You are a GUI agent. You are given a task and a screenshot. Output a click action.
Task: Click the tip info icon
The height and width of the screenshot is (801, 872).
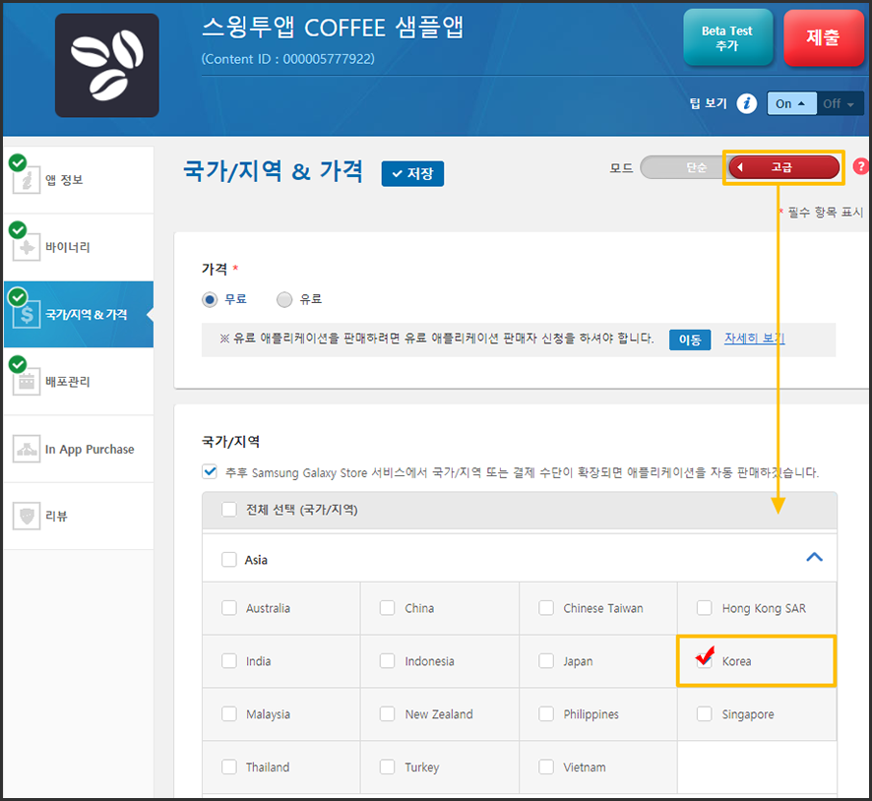coord(746,103)
